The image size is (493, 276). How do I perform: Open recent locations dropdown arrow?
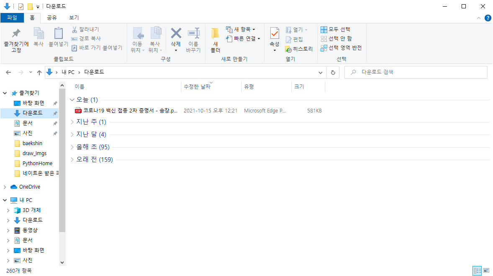pos(31,72)
